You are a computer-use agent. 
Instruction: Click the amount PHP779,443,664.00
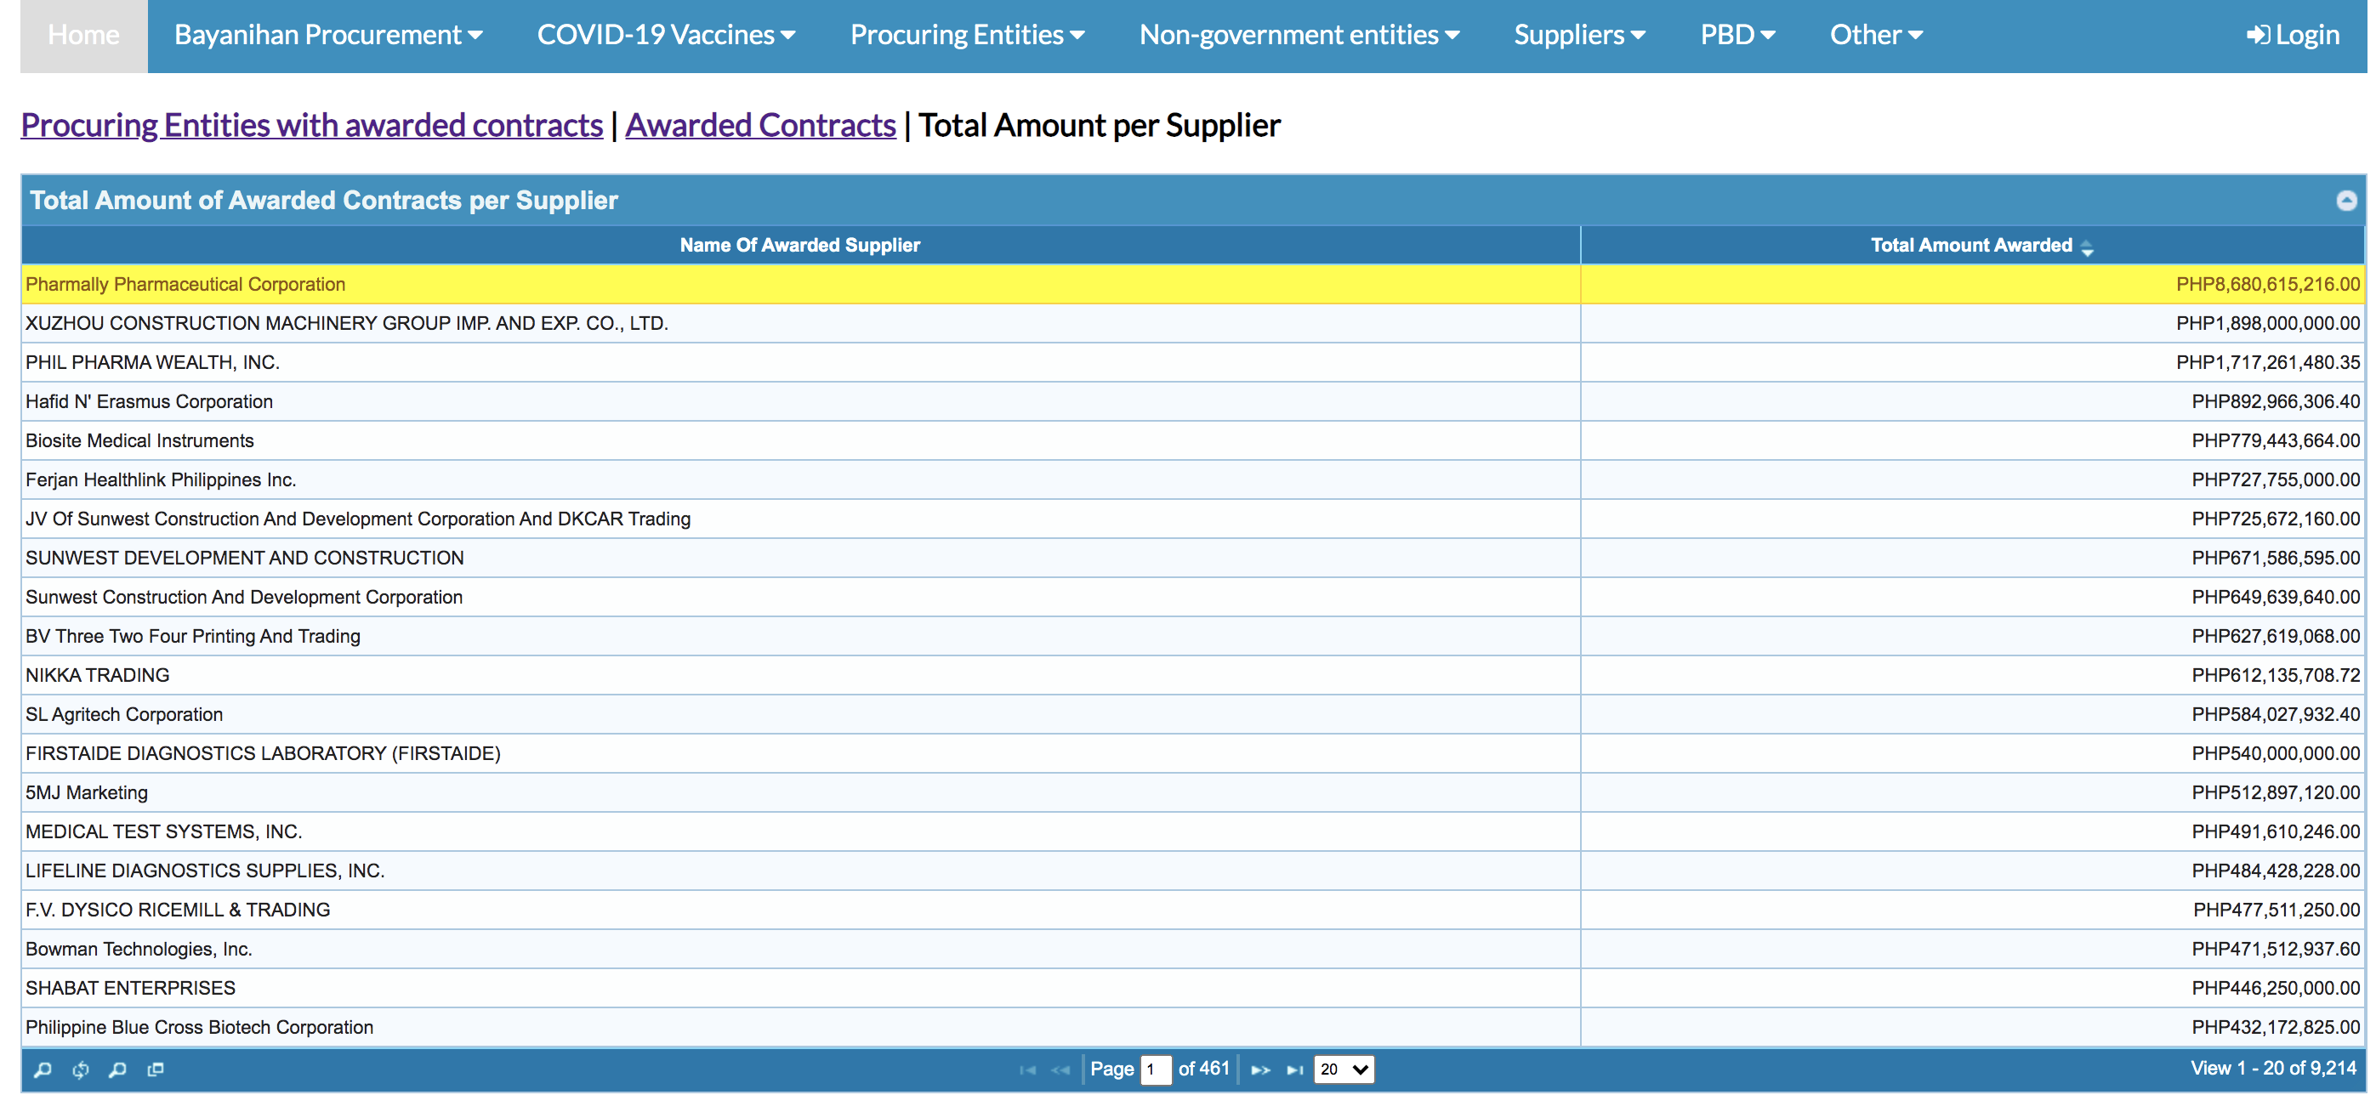click(2276, 440)
